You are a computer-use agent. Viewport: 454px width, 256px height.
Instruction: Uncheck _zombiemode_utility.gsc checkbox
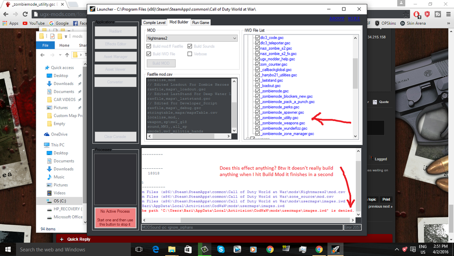pos(258,118)
